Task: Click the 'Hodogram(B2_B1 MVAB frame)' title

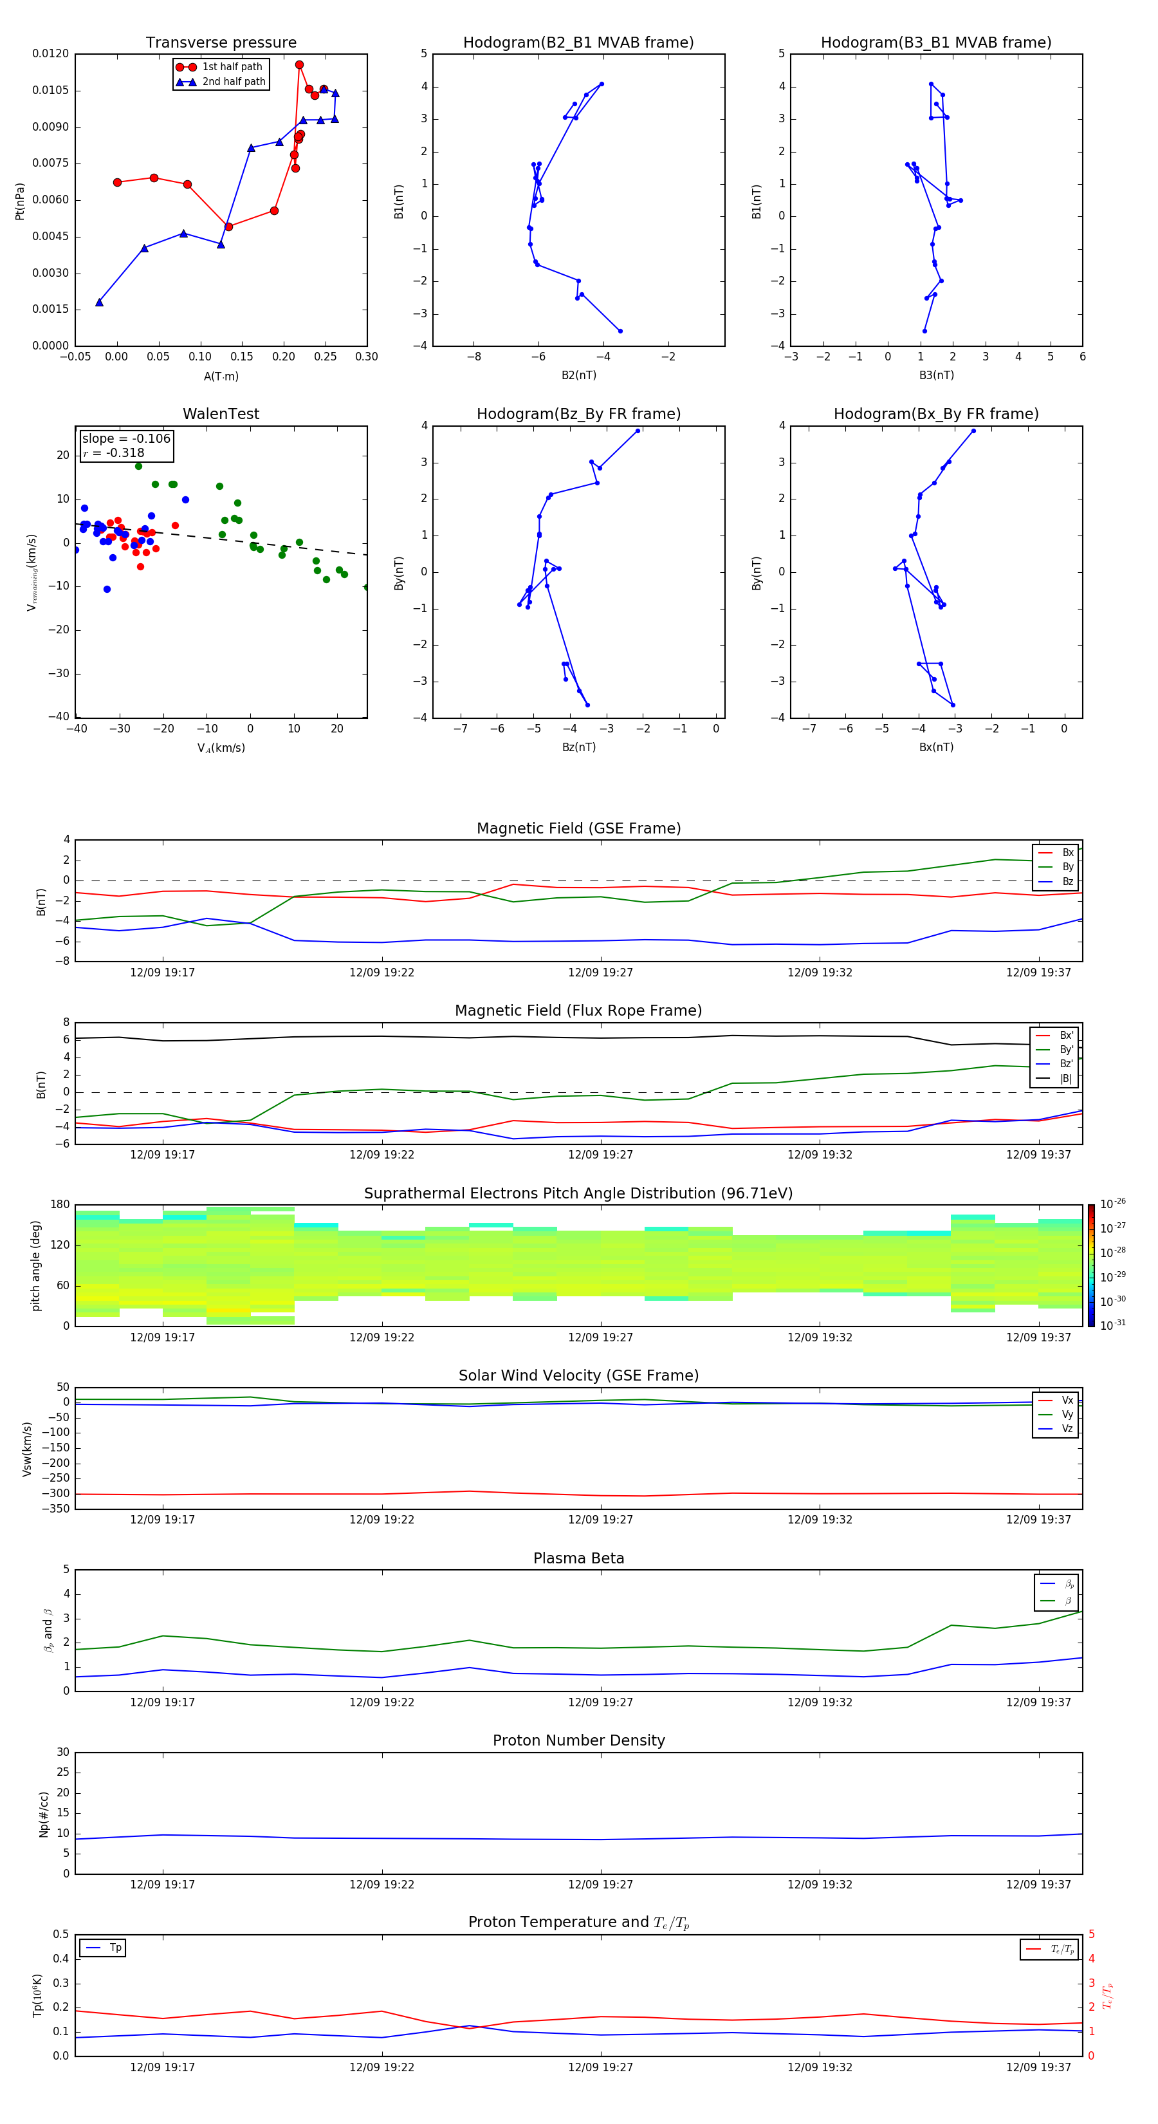Action: pos(578,43)
